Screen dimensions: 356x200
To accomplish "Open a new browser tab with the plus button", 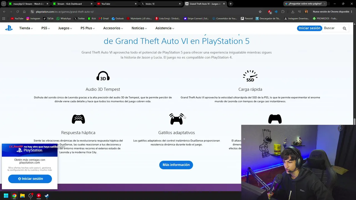I will coord(231,4).
